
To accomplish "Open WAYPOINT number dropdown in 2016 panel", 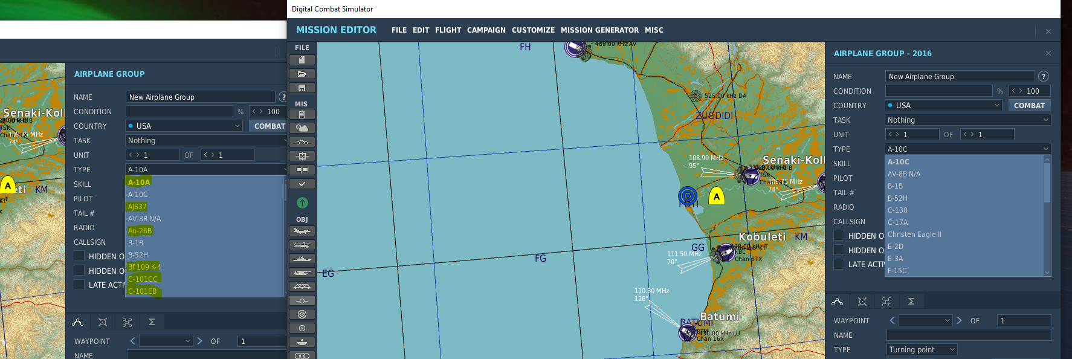I will tap(926, 320).
